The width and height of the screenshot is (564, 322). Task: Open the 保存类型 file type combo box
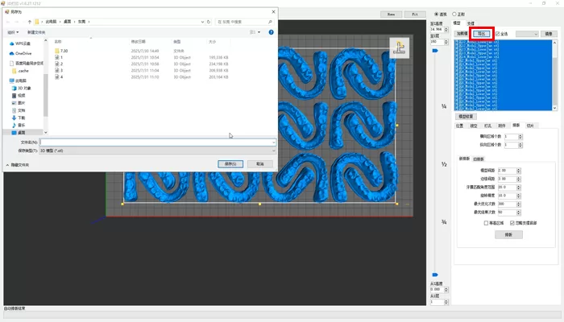158,151
